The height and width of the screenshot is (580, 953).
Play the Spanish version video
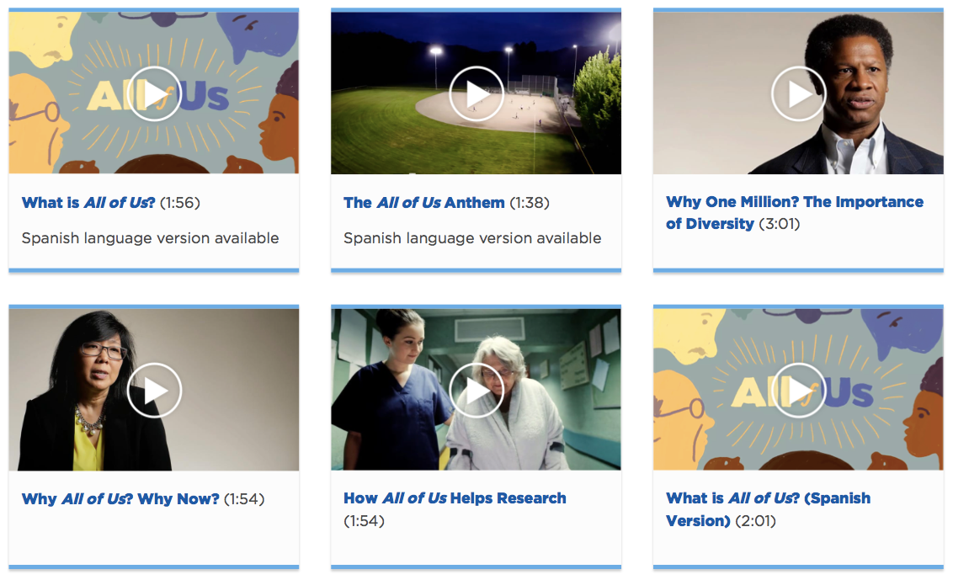tap(799, 391)
